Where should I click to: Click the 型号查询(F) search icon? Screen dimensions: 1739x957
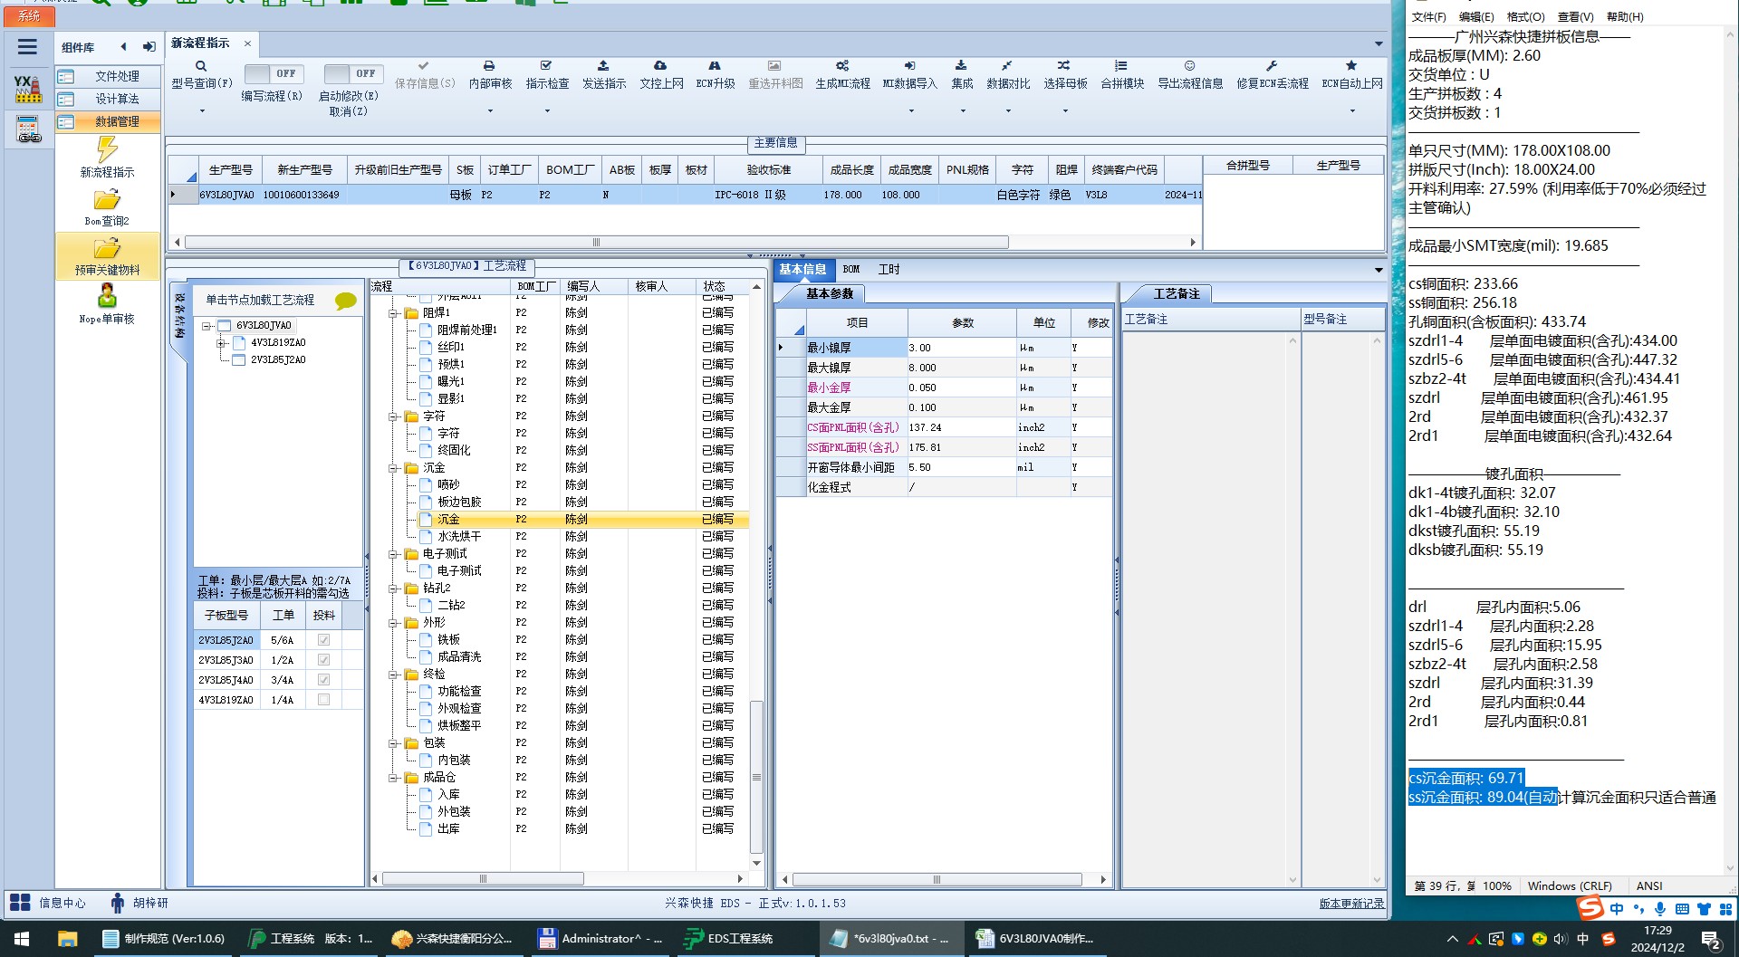[201, 66]
